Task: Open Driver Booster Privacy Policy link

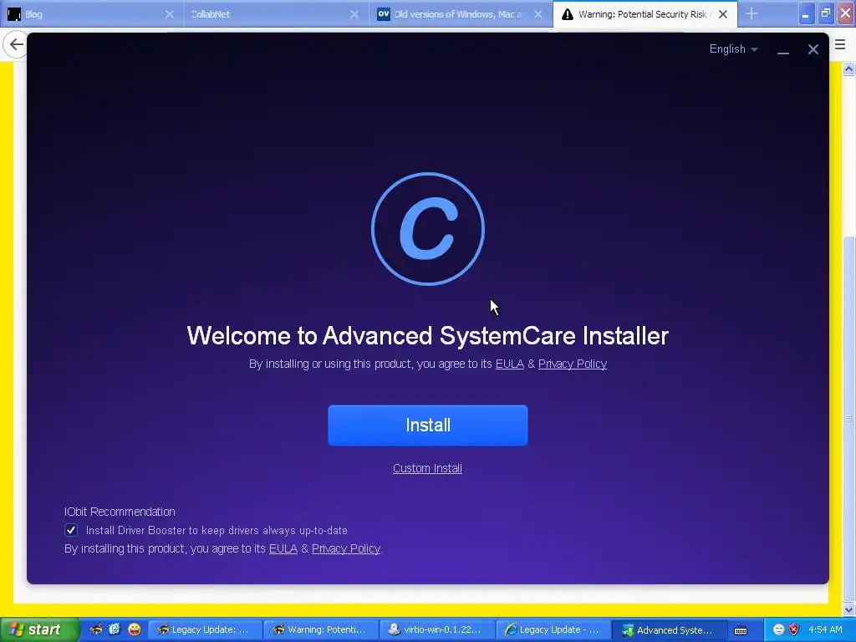Action: 345,548
